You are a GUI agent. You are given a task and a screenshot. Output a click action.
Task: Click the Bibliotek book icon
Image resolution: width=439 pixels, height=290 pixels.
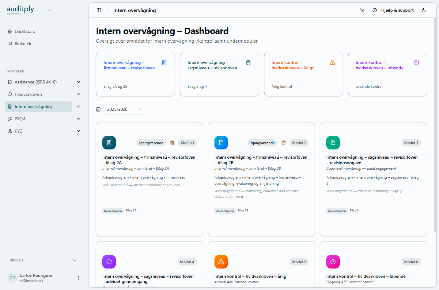10,44
